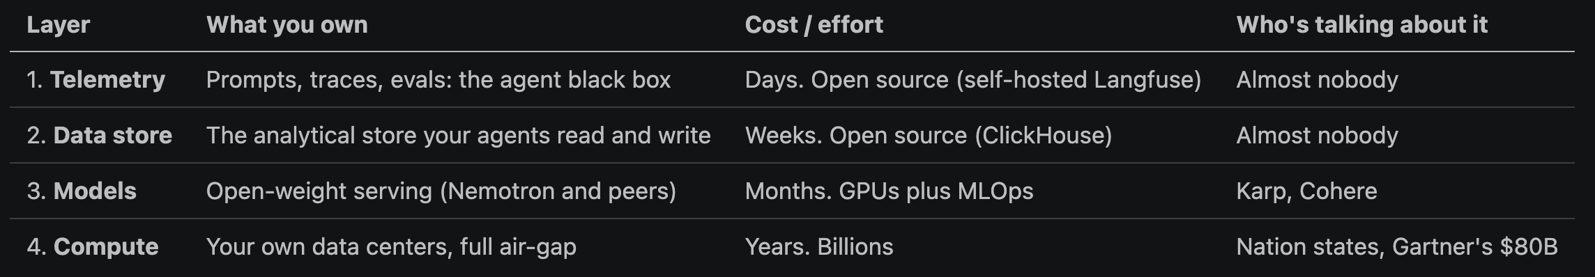Select the 1. Telemetry cell
The image size is (1595, 277).
pyautogui.click(x=96, y=80)
